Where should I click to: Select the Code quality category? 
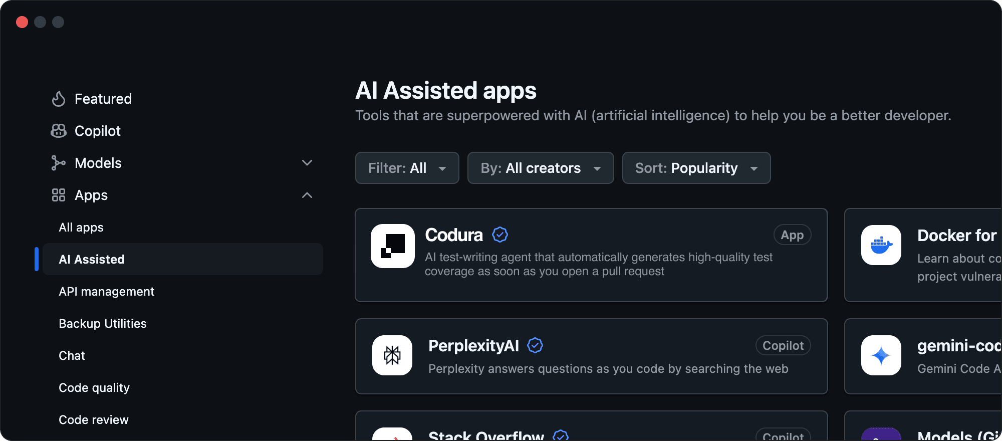coord(94,387)
